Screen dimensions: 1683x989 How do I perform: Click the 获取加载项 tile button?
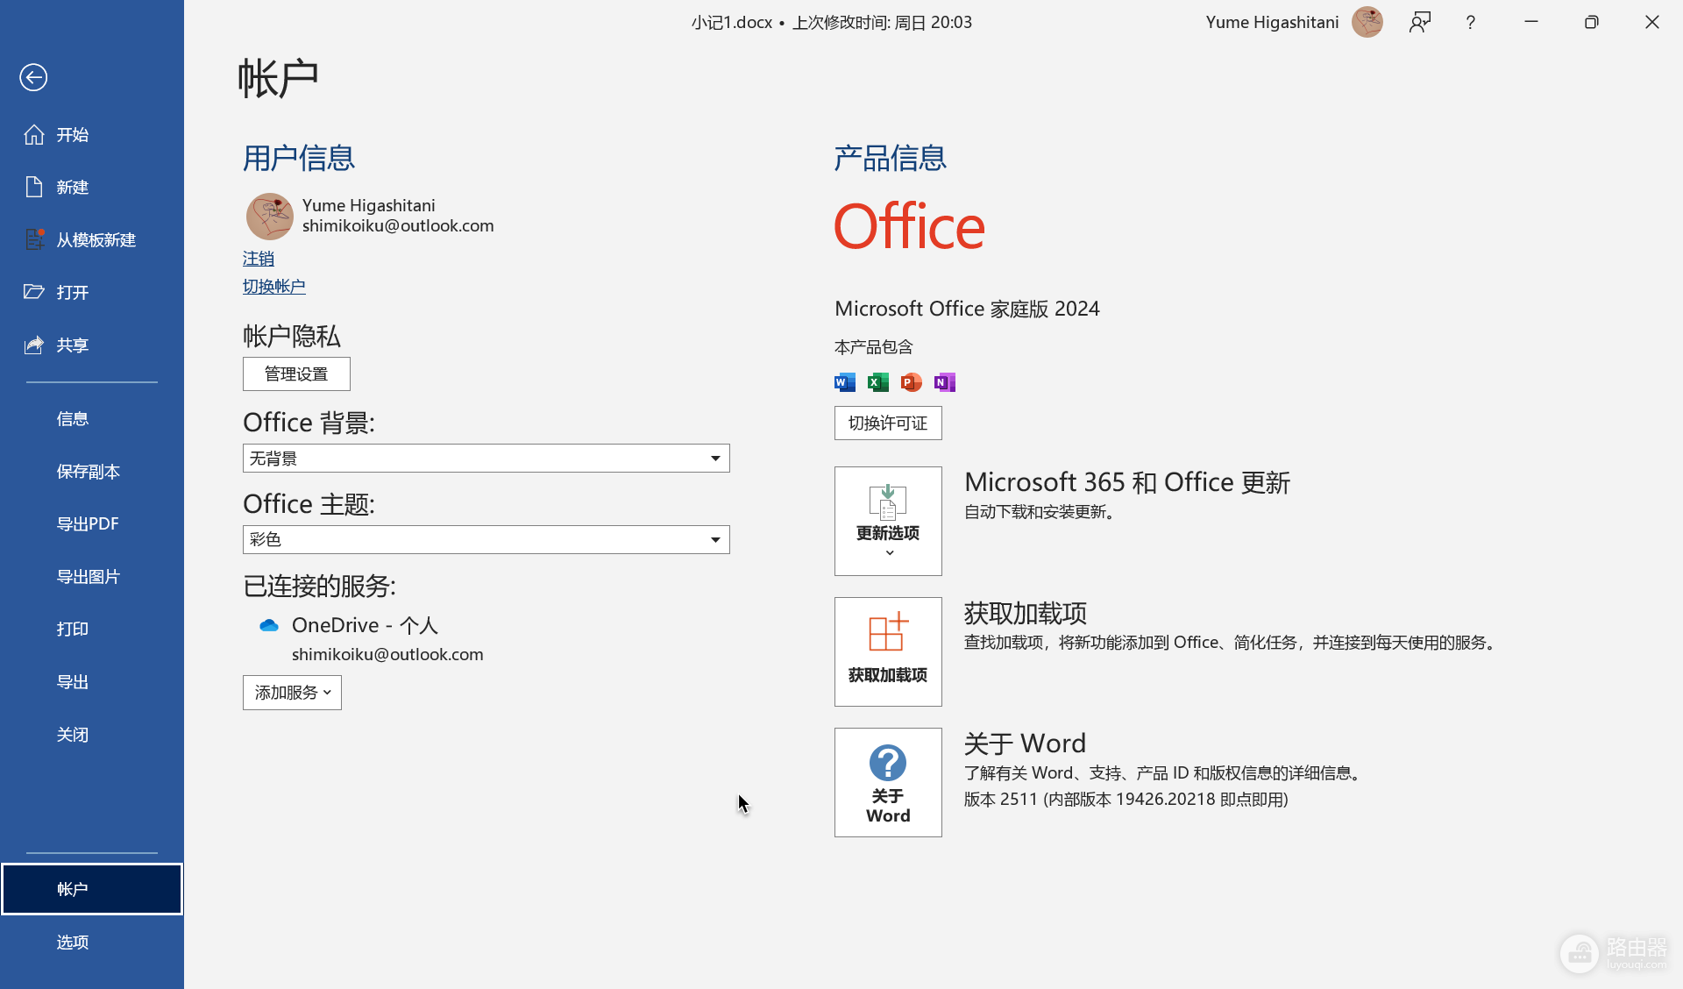pyautogui.click(x=888, y=651)
